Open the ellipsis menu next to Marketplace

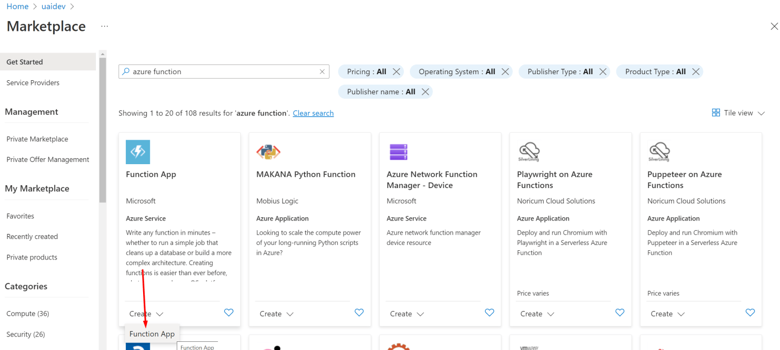pos(105,26)
